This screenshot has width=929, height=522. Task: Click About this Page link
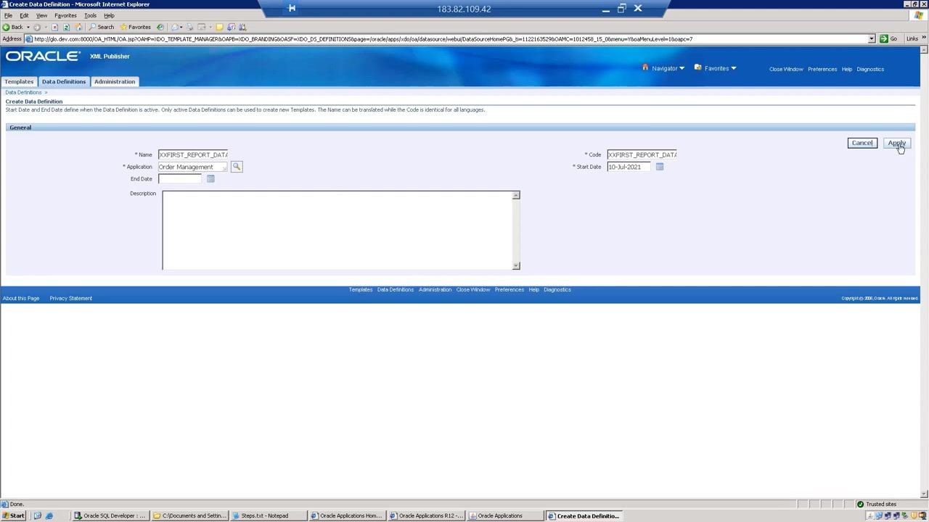click(x=21, y=298)
